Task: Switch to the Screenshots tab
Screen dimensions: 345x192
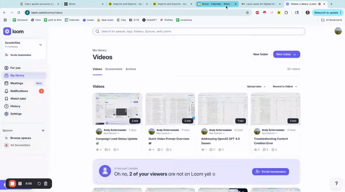Action: [x=114, y=69]
